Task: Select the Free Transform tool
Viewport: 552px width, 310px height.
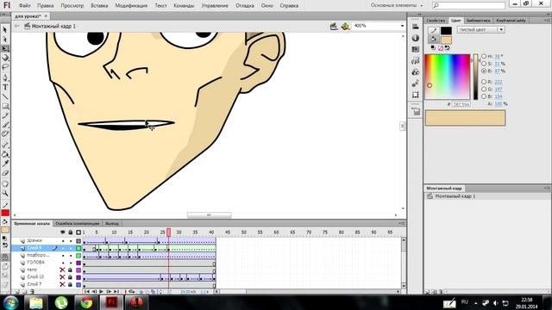Action: [x=5, y=48]
